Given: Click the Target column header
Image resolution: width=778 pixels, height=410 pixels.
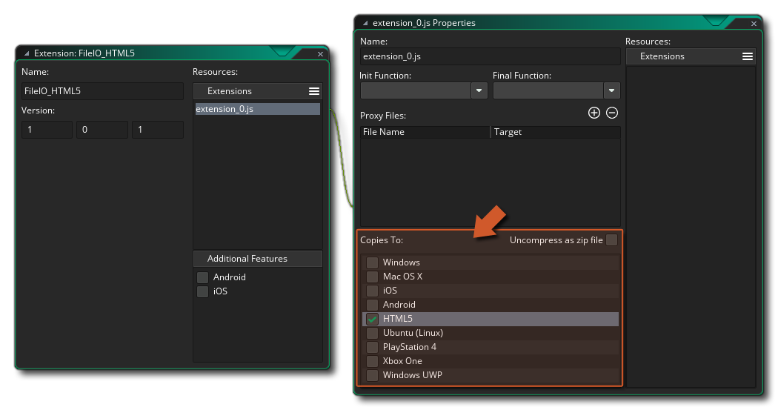Looking at the screenshot, I should 555,132.
